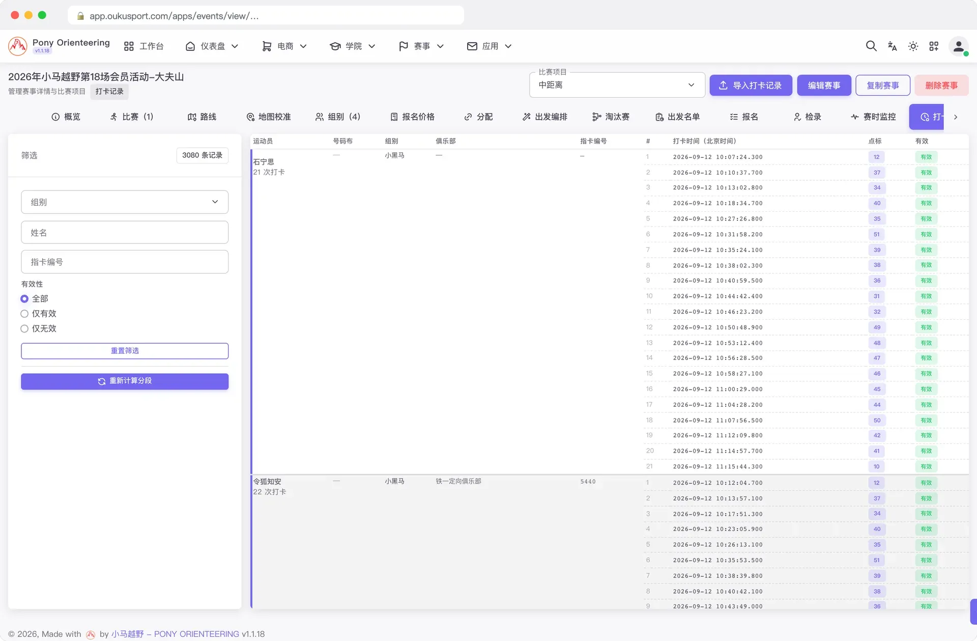The image size is (977, 641).
Task: Click the refresh icon in 重新计算分段
Action: [102, 381]
